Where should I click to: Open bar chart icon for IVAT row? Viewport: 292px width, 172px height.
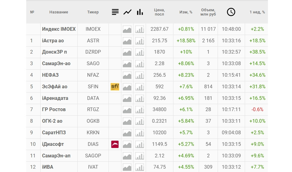[140, 167]
